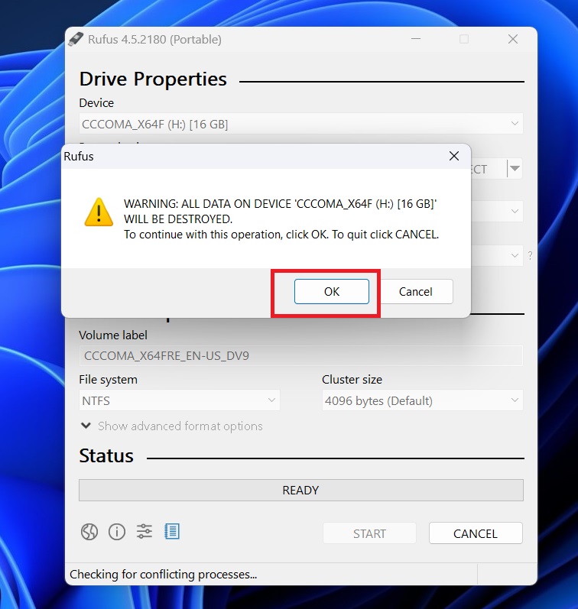
Task: Open the About info icon
Action: (x=117, y=532)
